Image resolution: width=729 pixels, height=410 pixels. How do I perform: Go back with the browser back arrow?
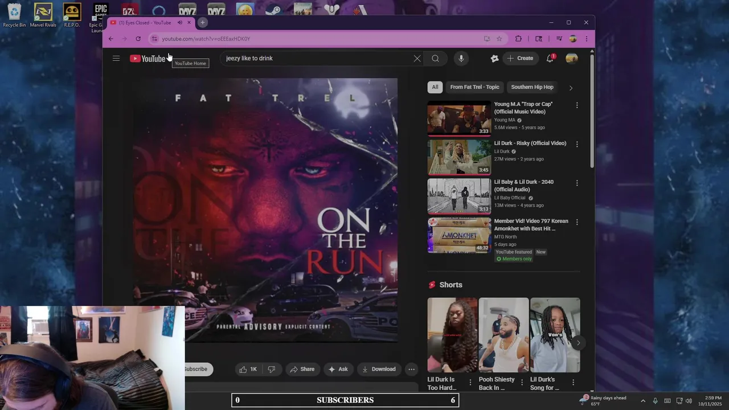point(111,39)
